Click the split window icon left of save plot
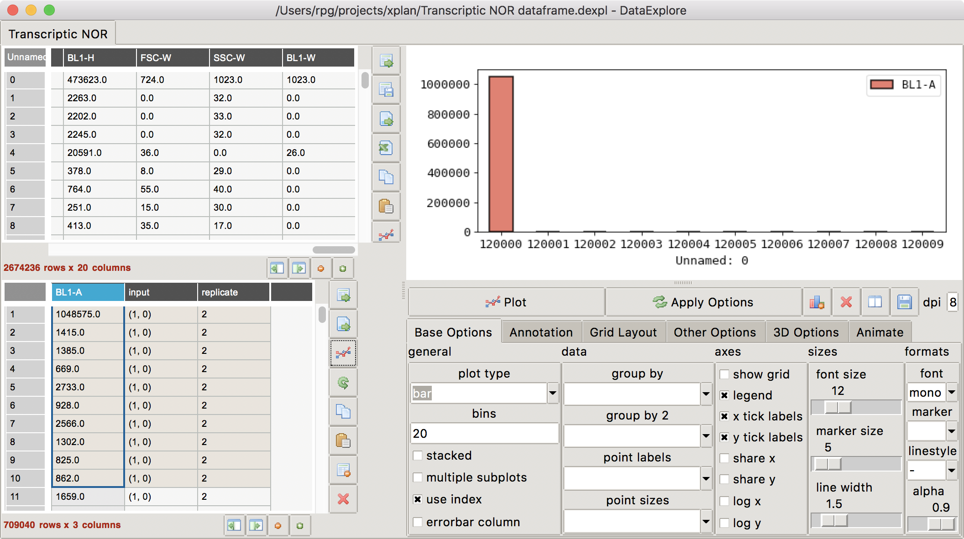964x539 pixels. tap(875, 302)
